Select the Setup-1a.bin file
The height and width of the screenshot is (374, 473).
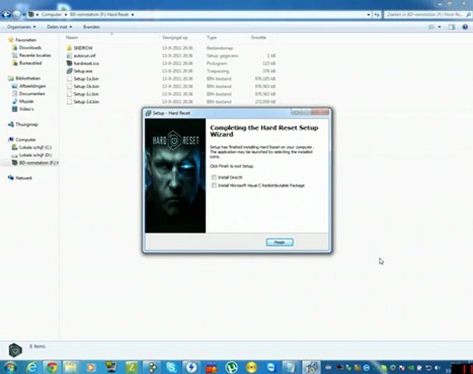point(86,79)
